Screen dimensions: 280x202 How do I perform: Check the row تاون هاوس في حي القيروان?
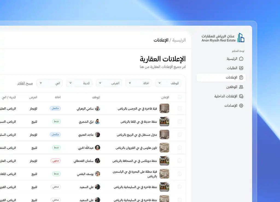coord(180,148)
